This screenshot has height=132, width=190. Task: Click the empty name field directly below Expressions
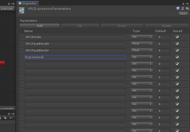pos(75,64)
